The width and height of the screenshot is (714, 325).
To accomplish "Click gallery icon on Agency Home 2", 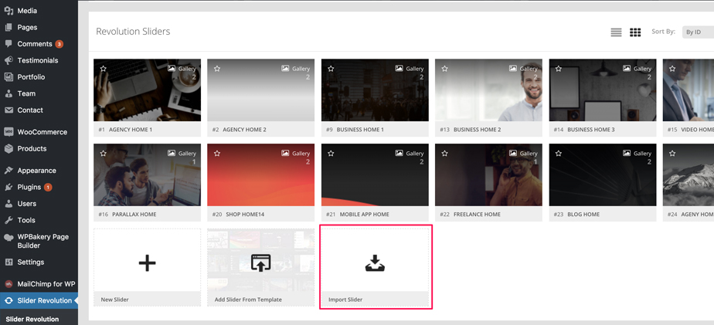I will tap(285, 68).
